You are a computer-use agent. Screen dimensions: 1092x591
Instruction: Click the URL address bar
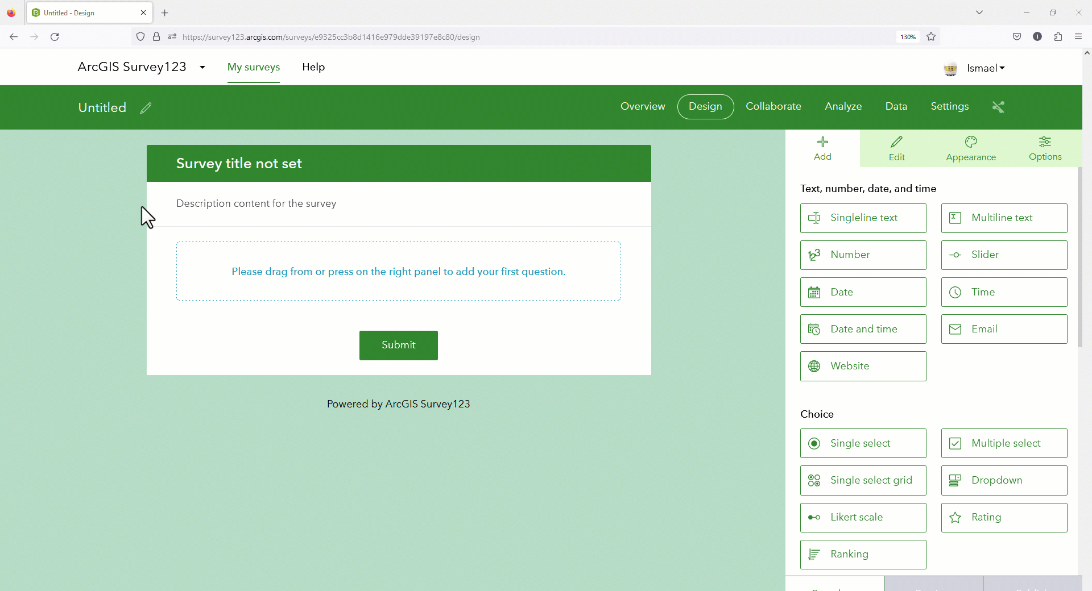click(535, 37)
